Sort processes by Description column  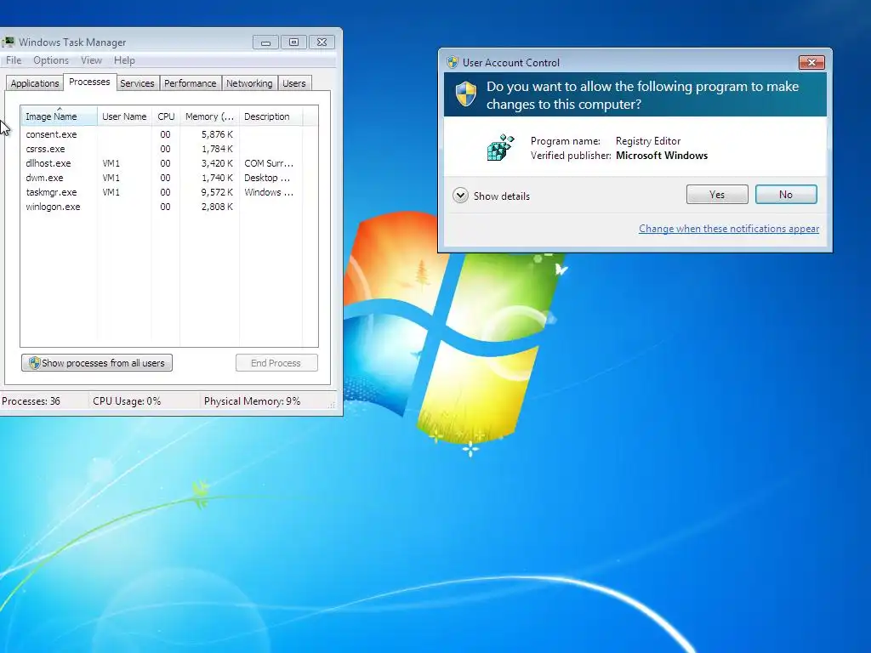pyautogui.click(x=270, y=116)
